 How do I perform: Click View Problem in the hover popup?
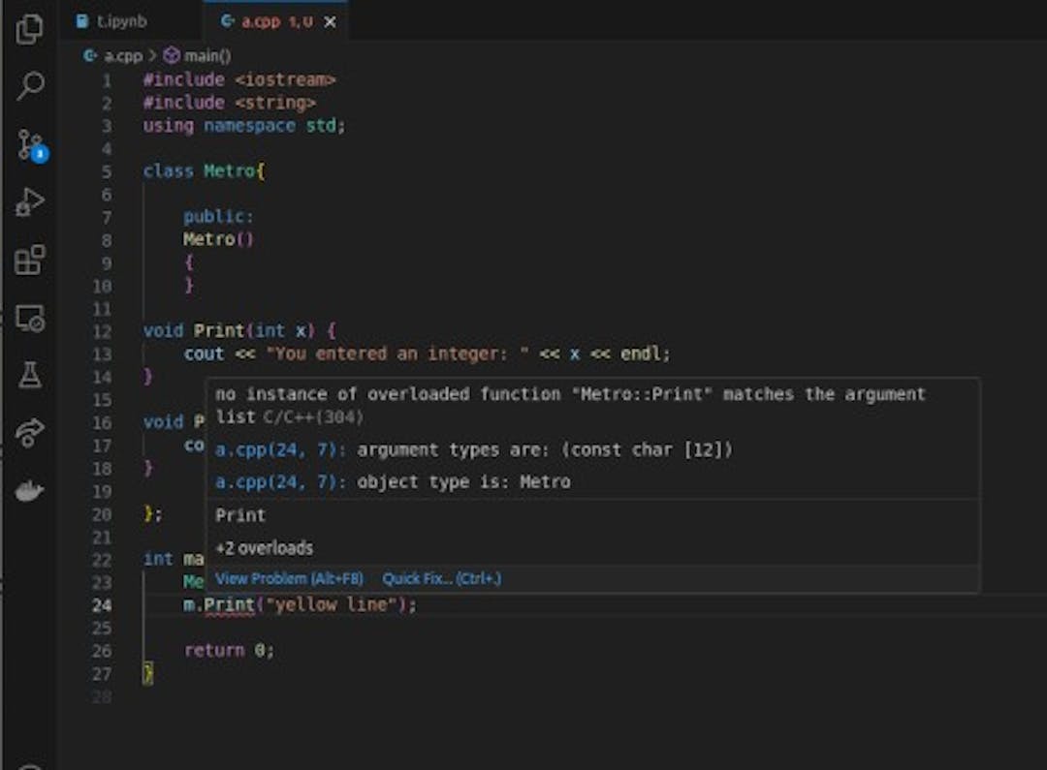click(x=289, y=578)
